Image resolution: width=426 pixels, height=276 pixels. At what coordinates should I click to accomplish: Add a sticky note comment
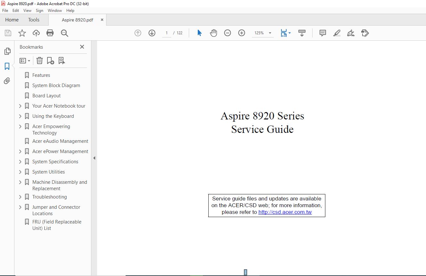(323, 33)
